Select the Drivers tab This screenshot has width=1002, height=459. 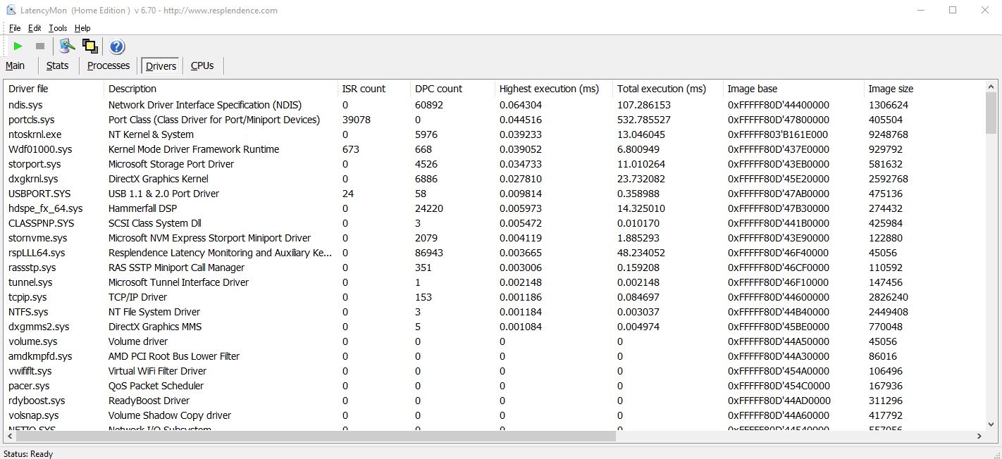161,66
